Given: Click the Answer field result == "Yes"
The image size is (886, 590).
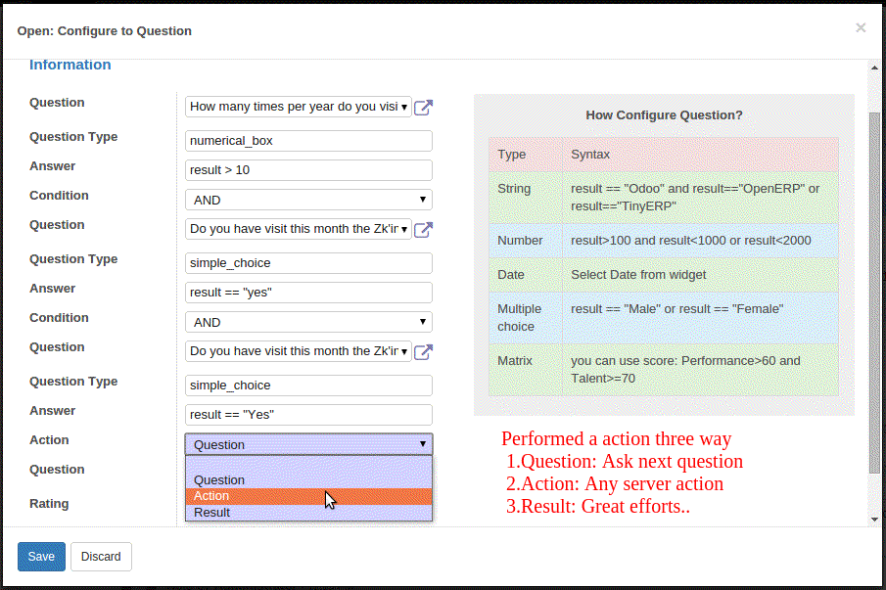Looking at the screenshot, I should click(x=308, y=415).
